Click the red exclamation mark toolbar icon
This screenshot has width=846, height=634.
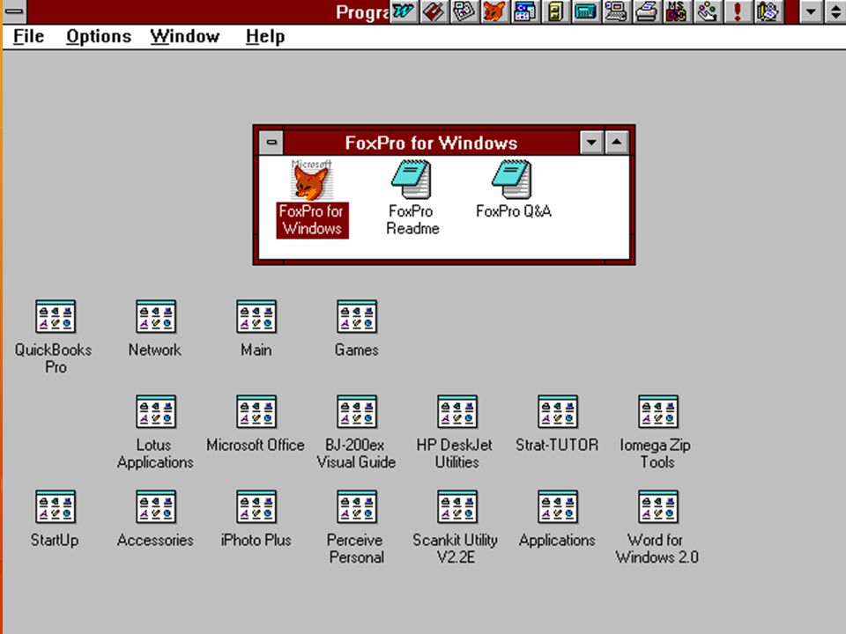[736, 11]
